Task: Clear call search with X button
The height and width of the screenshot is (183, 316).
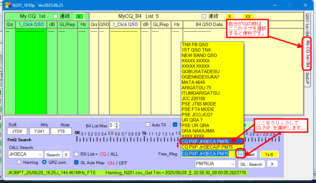Action: click(66, 155)
